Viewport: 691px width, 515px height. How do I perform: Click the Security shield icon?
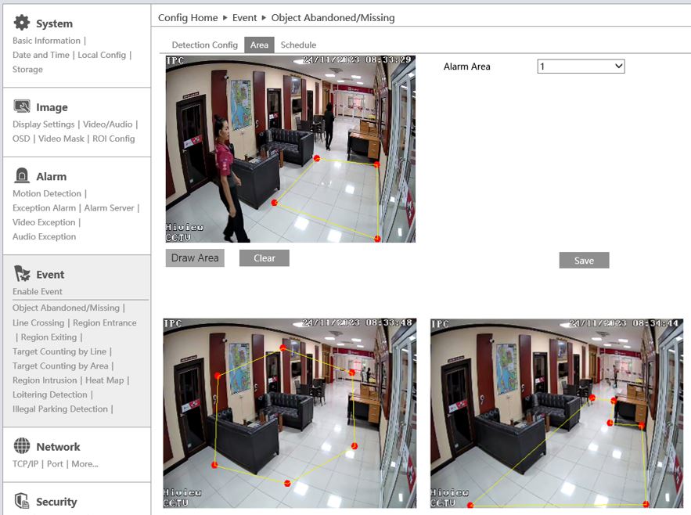pyautogui.click(x=22, y=501)
